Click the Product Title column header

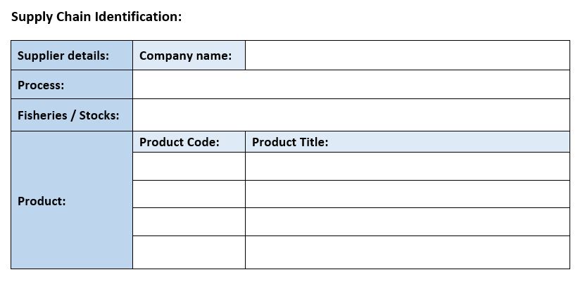pyautogui.click(x=407, y=142)
